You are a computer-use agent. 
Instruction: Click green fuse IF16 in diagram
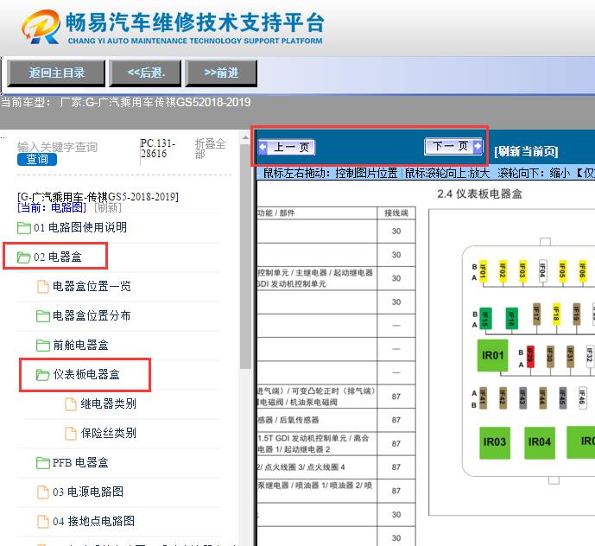[x=512, y=318]
